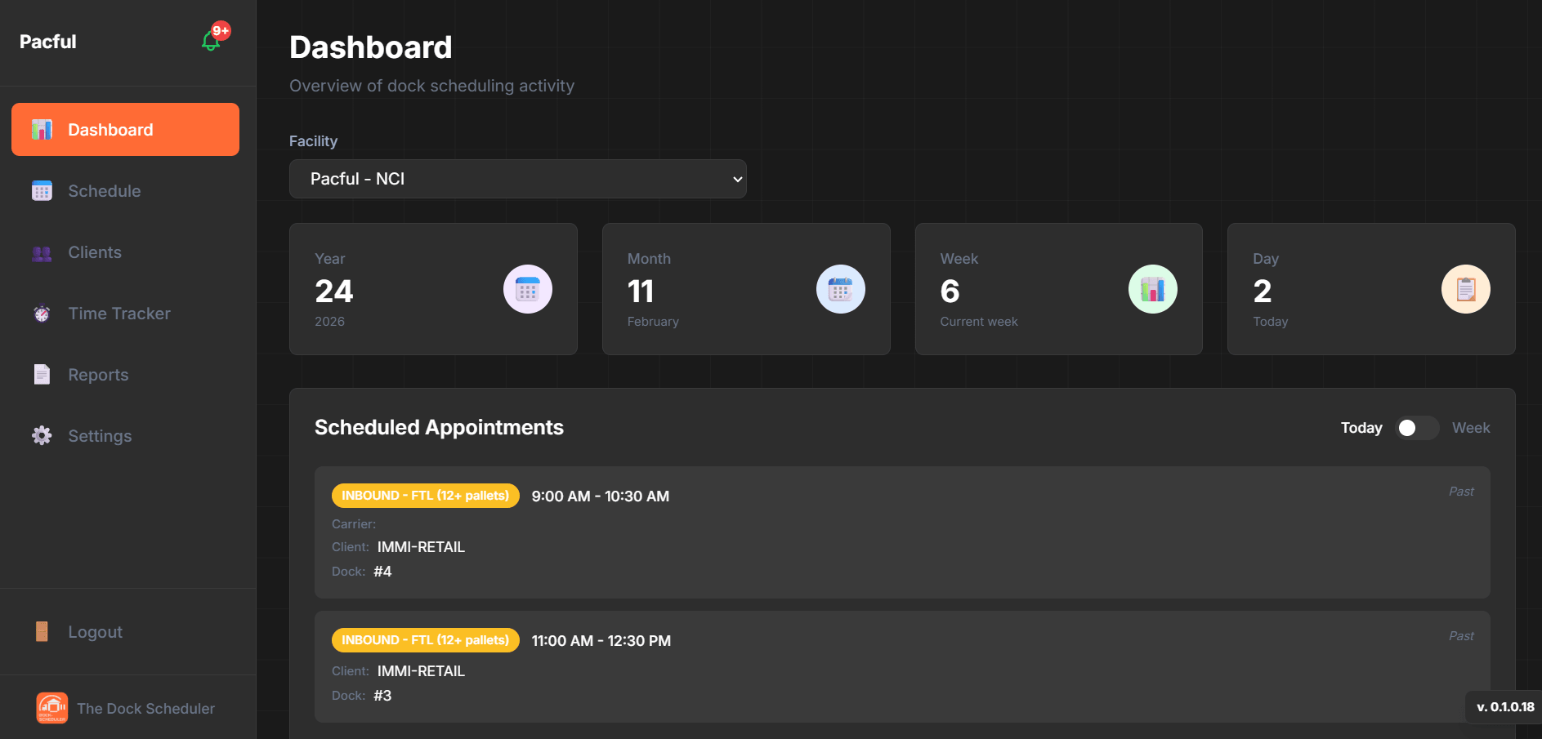Image resolution: width=1542 pixels, height=739 pixels.
Task: Open Time Tracker via its stopwatch icon
Action: click(42, 313)
